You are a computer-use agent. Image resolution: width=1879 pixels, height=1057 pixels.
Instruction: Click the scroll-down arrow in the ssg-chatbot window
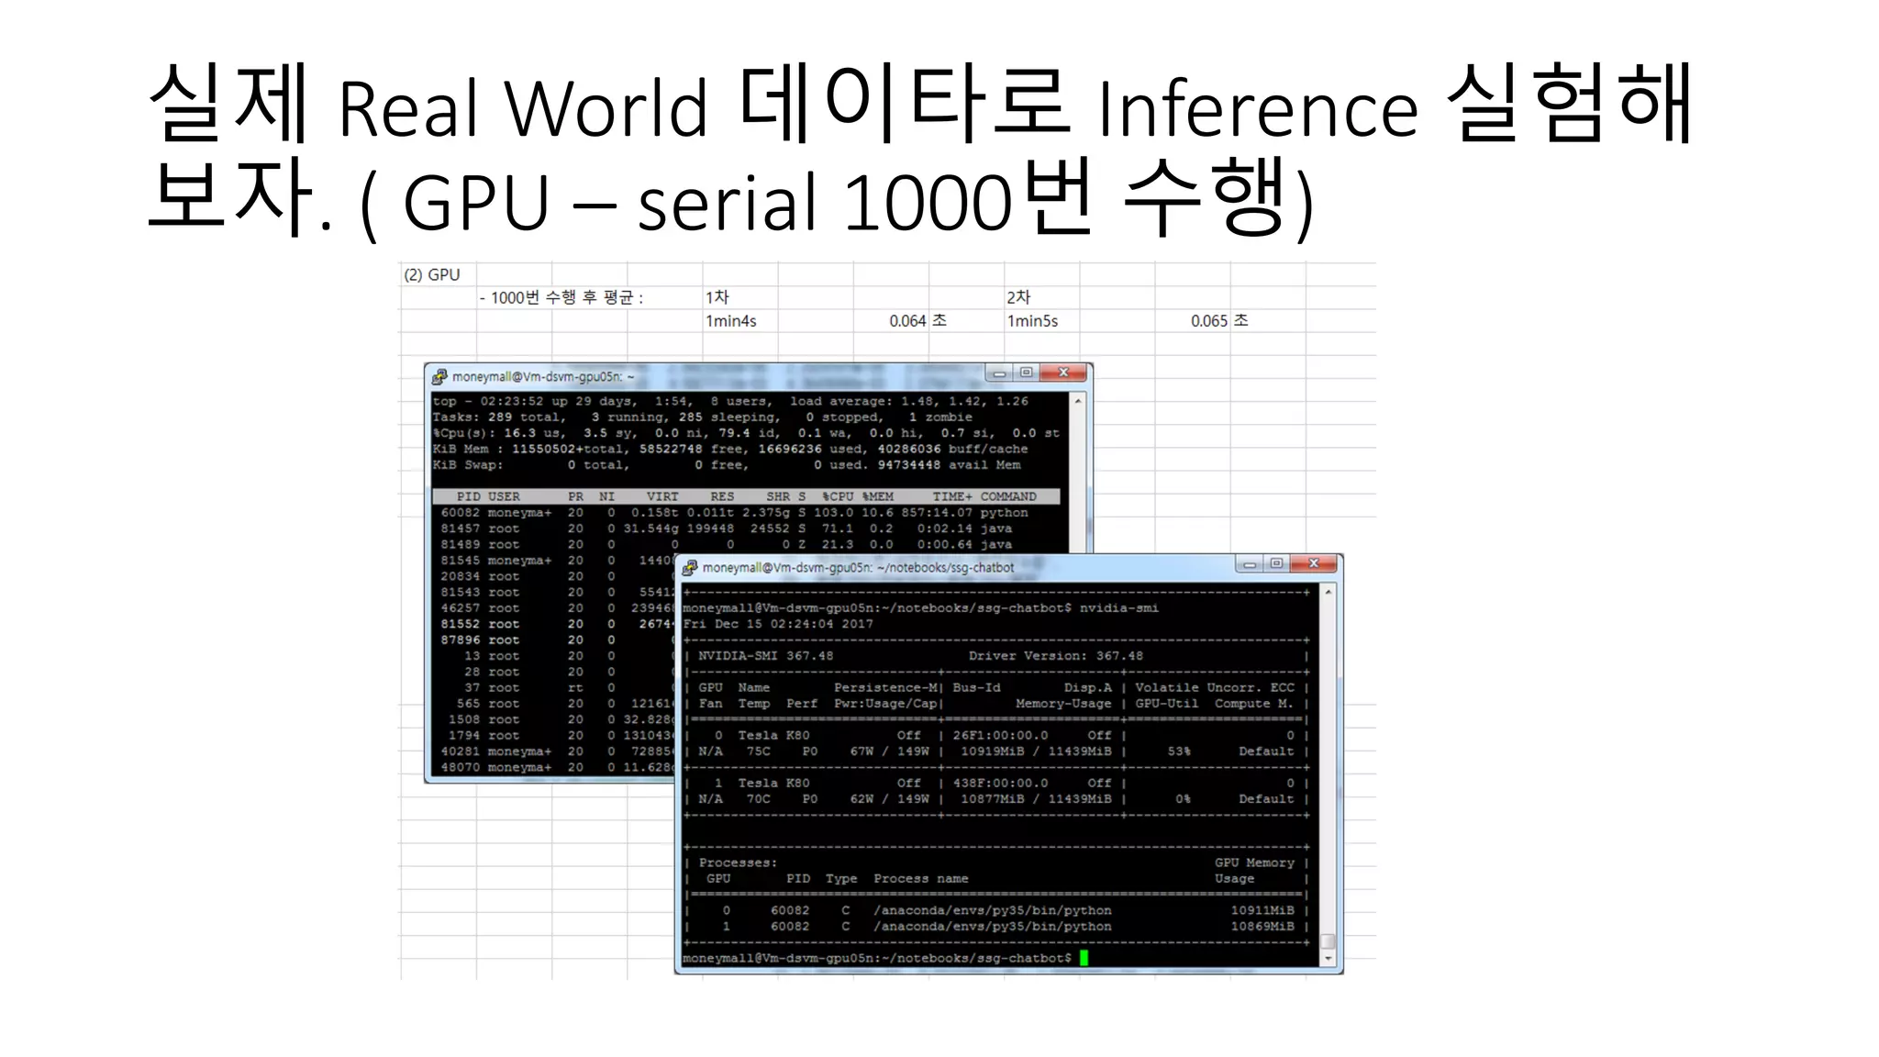[x=1328, y=958]
